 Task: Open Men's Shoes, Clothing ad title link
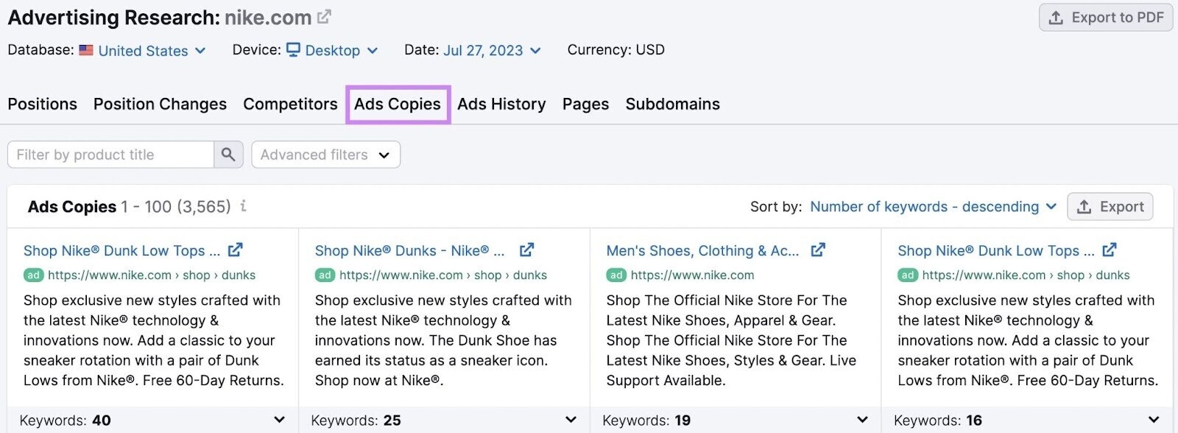pyautogui.click(x=702, y=251)
